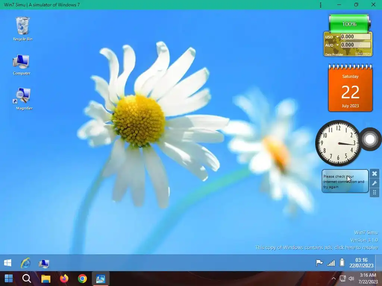Restore down the Win7 Simu window
Image resolution: width=382 pixels, height=286 pixels.
(x=356, y=5)
